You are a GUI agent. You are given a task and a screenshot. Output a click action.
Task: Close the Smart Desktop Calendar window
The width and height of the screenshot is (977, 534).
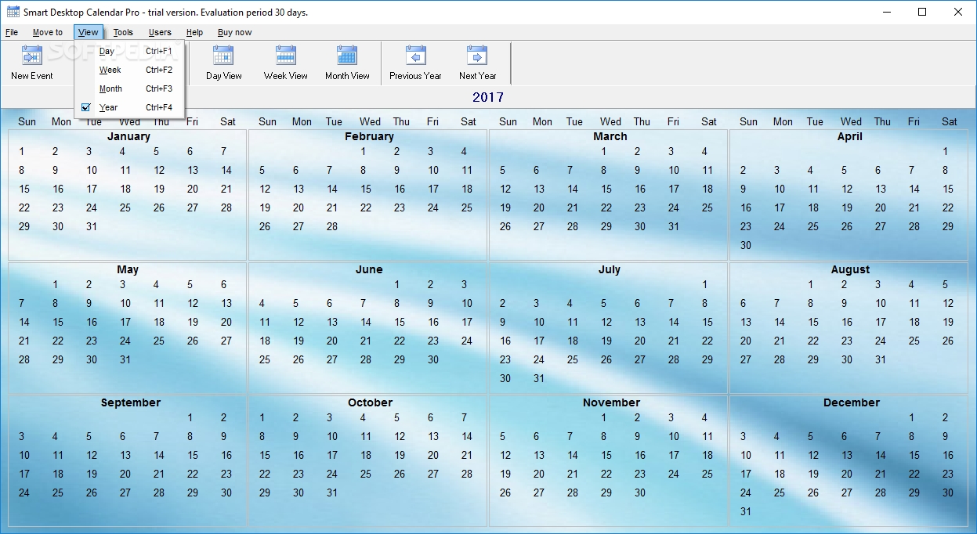[x=959, y=12]
